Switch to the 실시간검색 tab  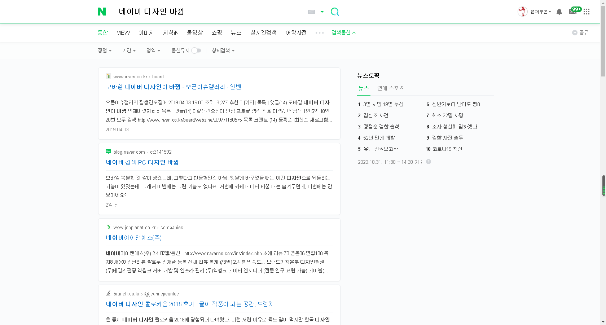click(263, 32)
